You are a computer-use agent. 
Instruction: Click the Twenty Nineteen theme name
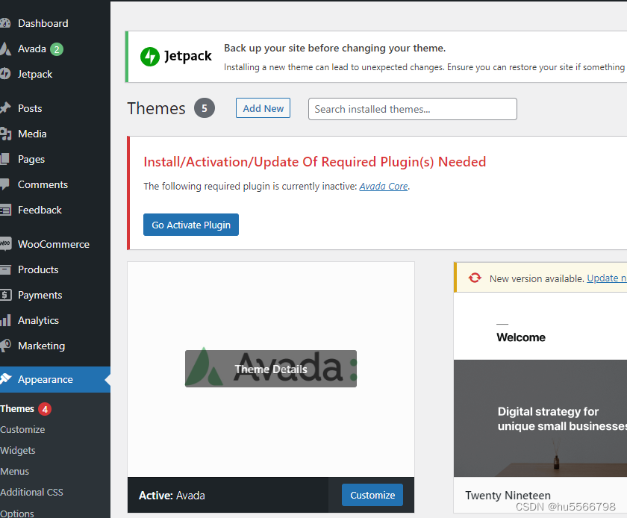pyautogui.click(x=508, y=495)
